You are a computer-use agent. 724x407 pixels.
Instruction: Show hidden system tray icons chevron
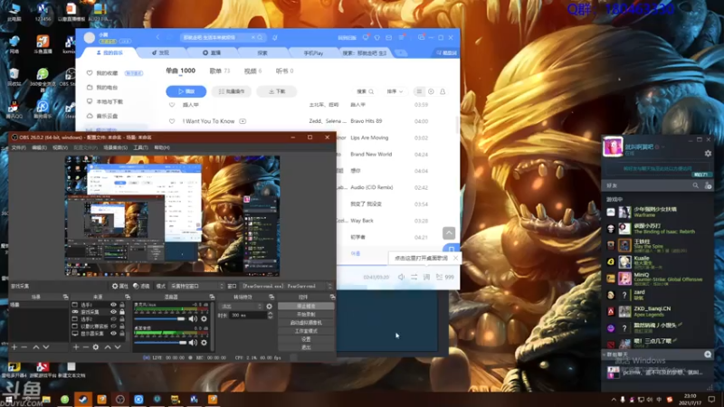click(x=614, y=400)
